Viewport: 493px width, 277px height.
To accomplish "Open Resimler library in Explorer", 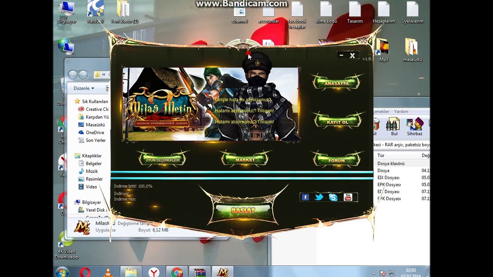I will 90,179.
